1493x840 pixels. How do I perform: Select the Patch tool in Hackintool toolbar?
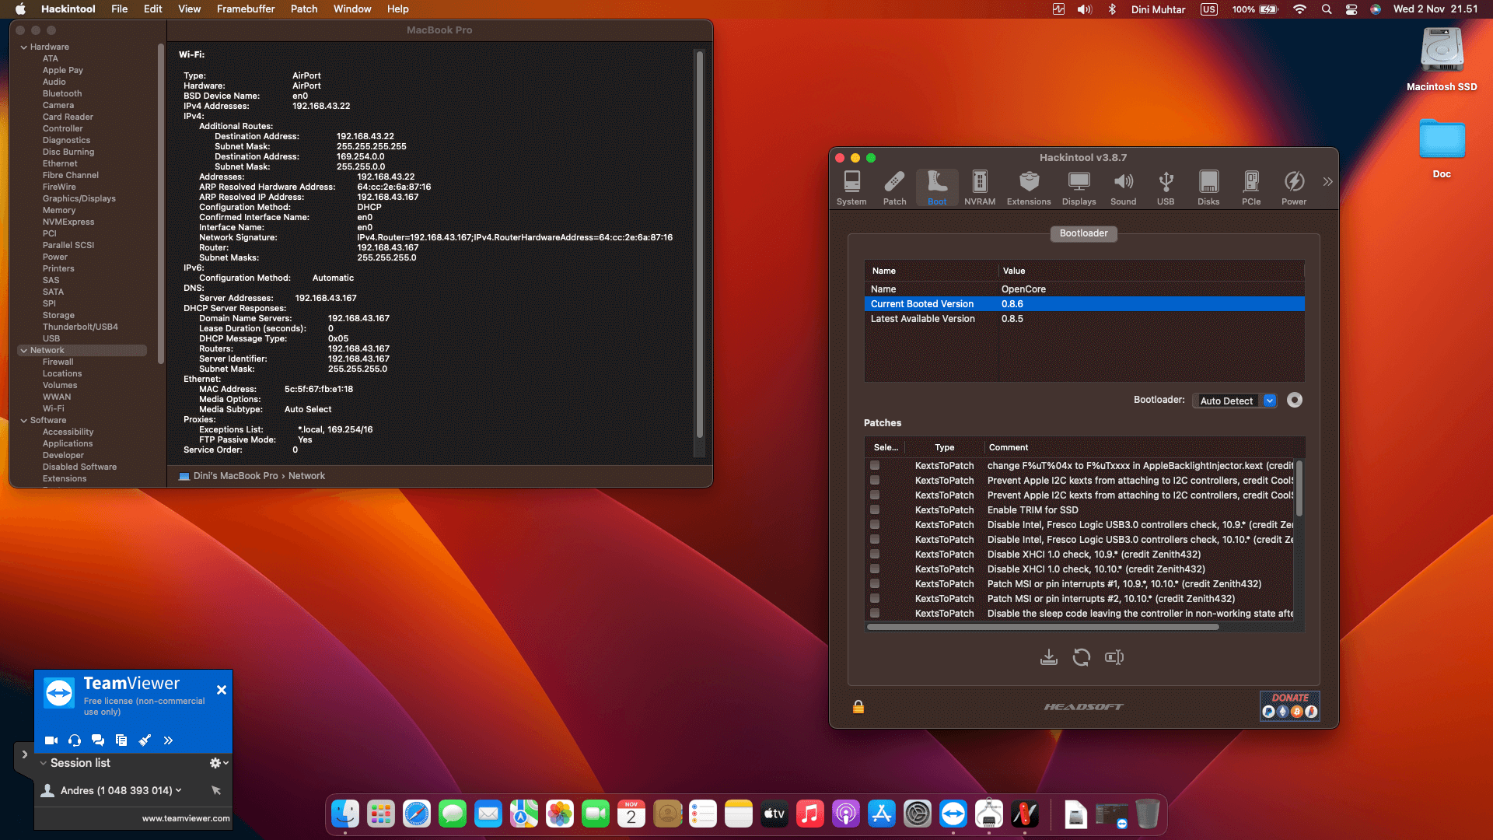pos(894,187)
